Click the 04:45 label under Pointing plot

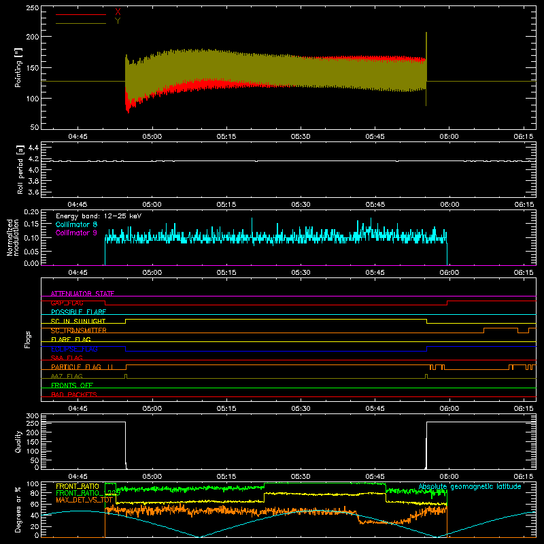pos(78,137)
